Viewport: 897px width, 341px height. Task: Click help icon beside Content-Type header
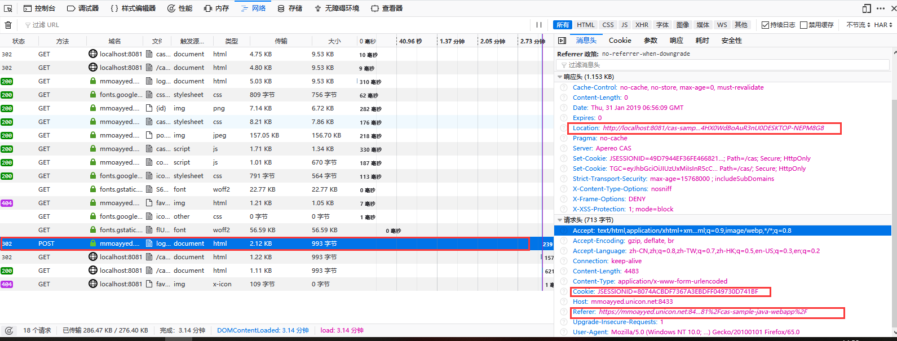563,281
